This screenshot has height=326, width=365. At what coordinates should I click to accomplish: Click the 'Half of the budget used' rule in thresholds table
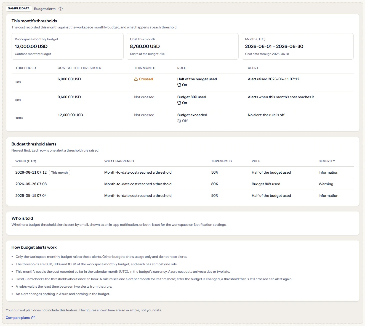pyautogui.click(x=197, y=79)
